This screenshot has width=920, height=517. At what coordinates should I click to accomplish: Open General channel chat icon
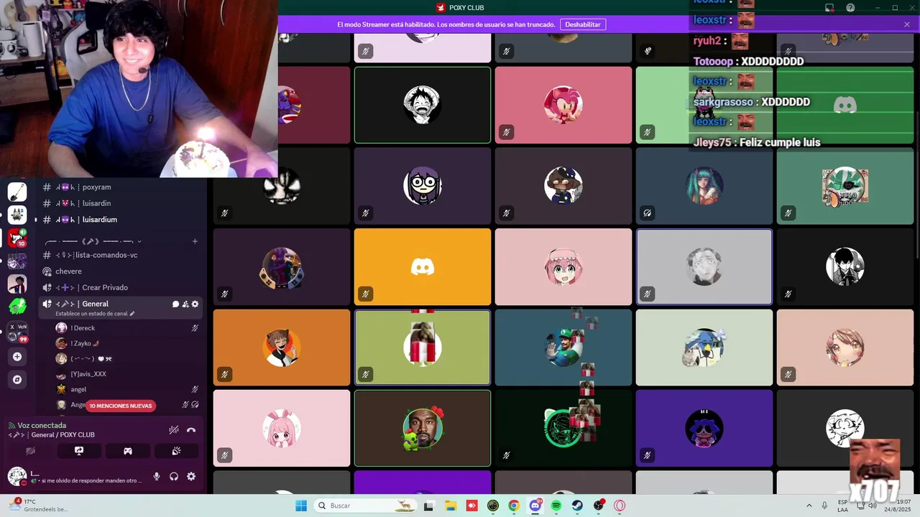point(175,304)
